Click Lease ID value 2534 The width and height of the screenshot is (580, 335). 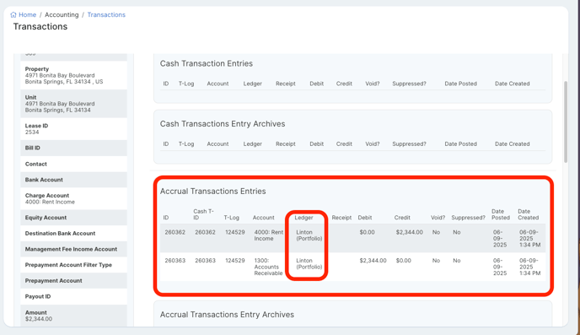[x=32, y=132]
